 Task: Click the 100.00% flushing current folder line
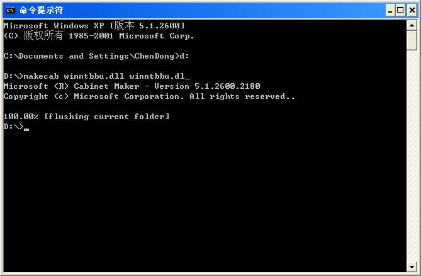click(86, 117)
